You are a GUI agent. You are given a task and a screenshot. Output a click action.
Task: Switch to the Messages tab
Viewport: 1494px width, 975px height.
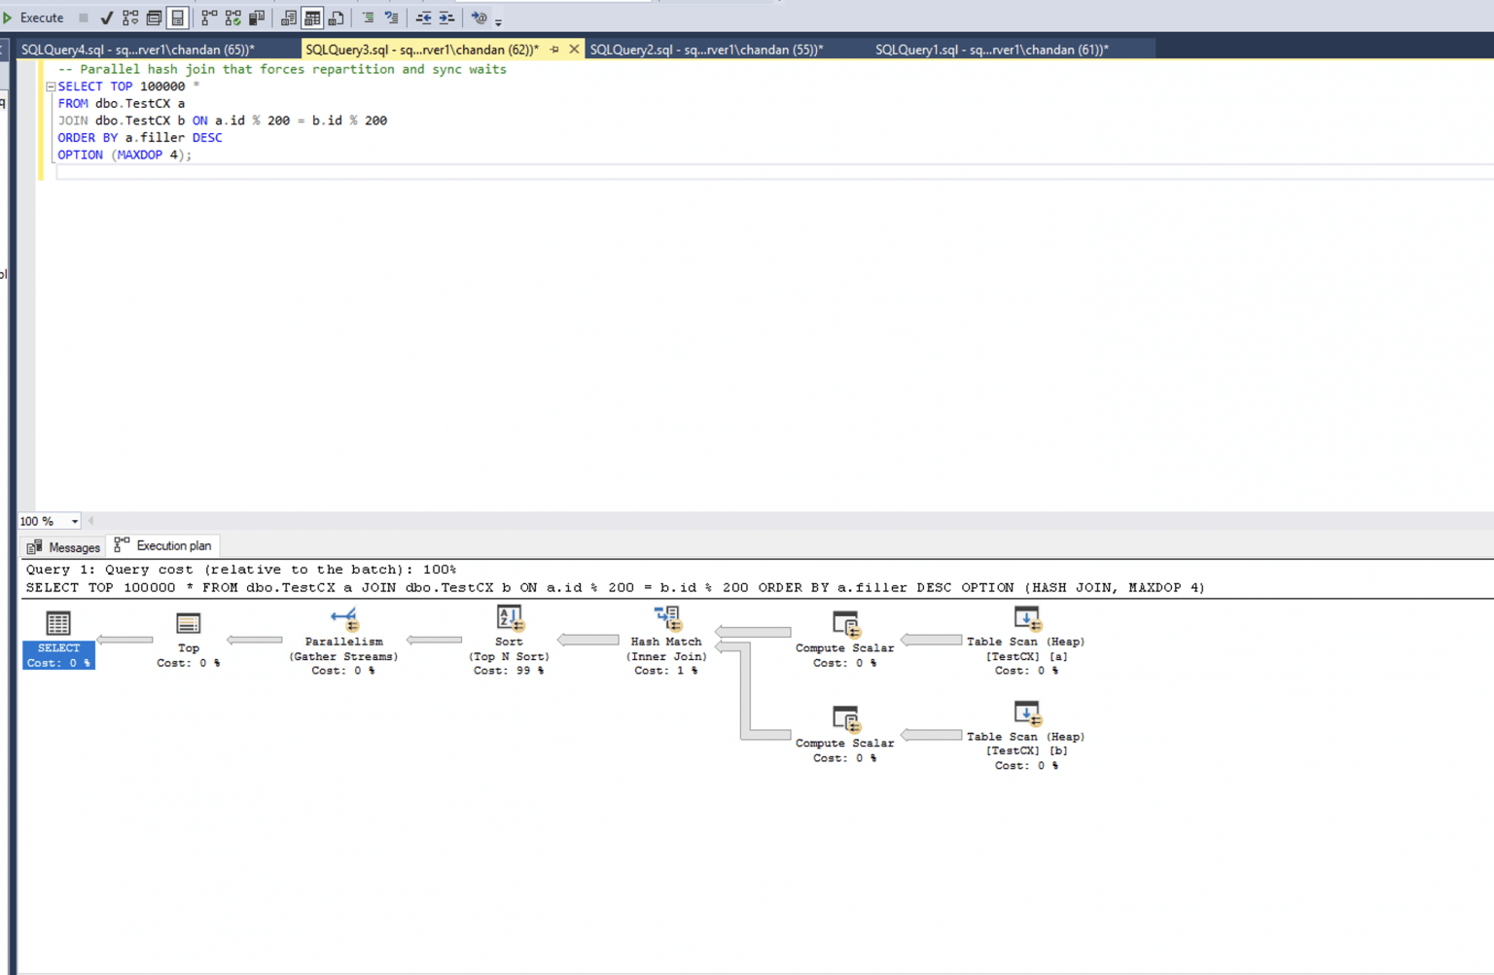64,546
